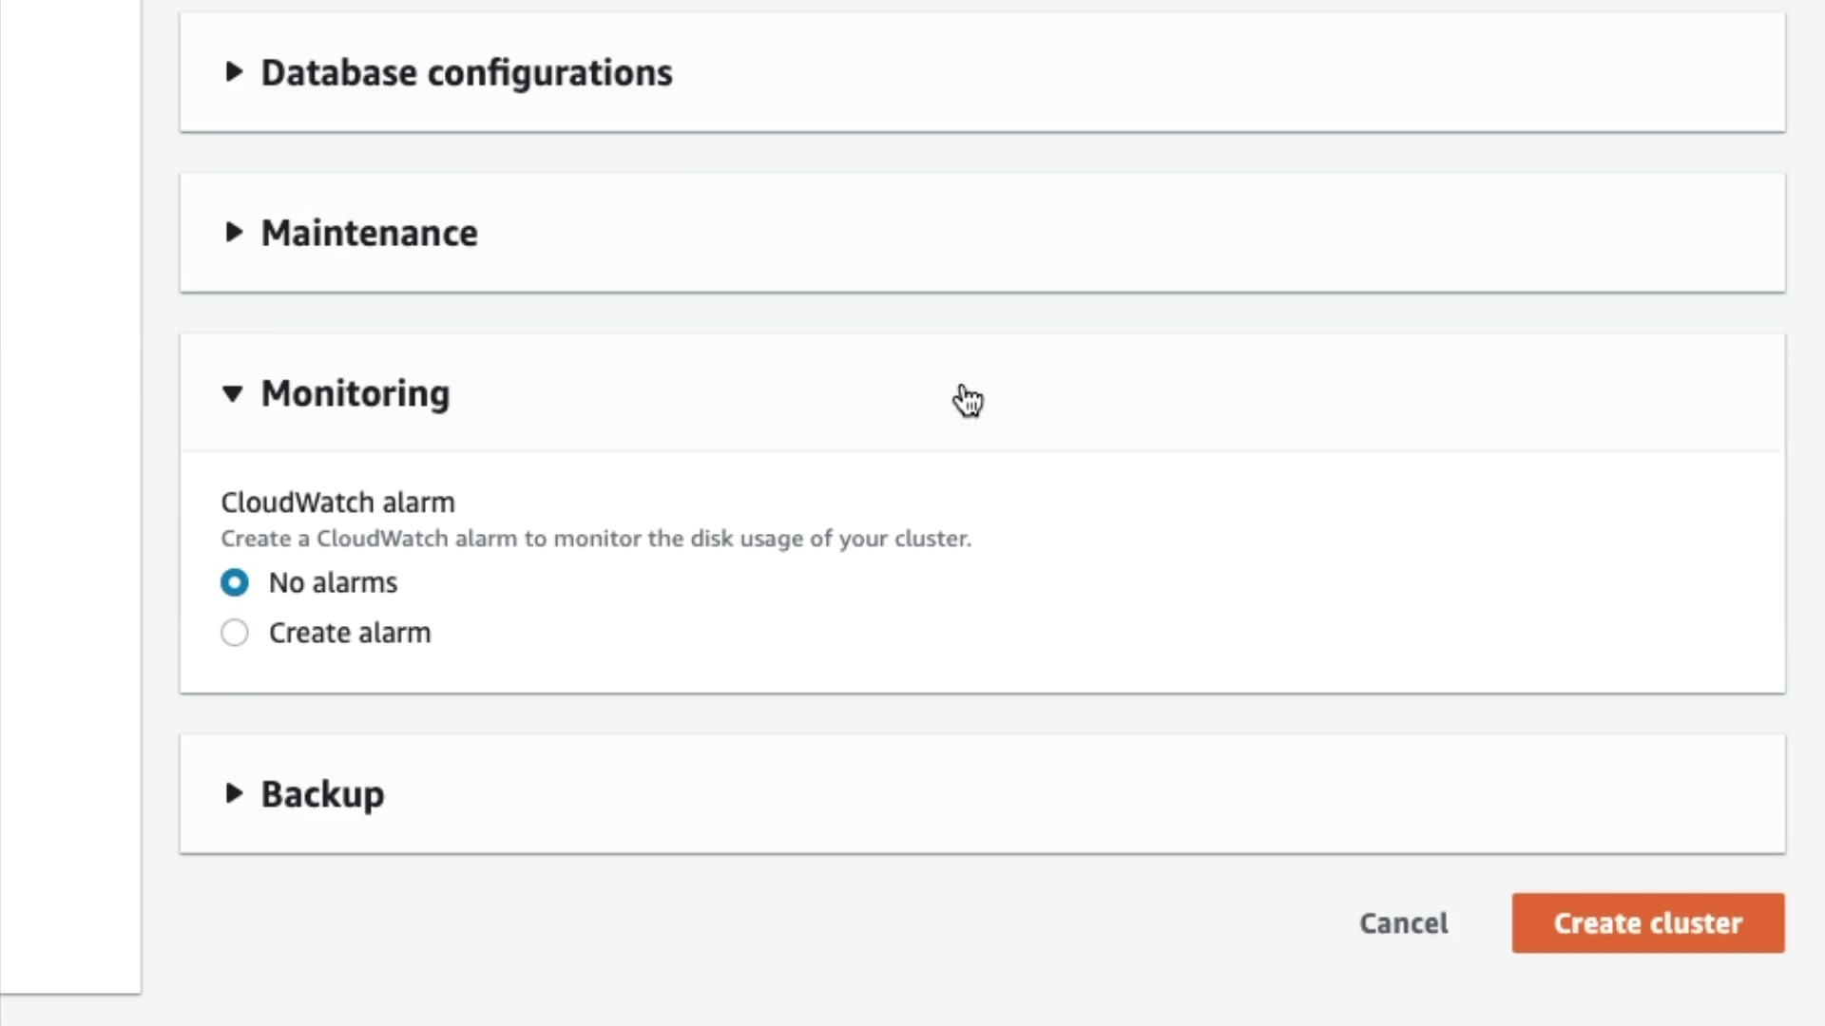Click the Monitoring heading text

pos(355,393)
